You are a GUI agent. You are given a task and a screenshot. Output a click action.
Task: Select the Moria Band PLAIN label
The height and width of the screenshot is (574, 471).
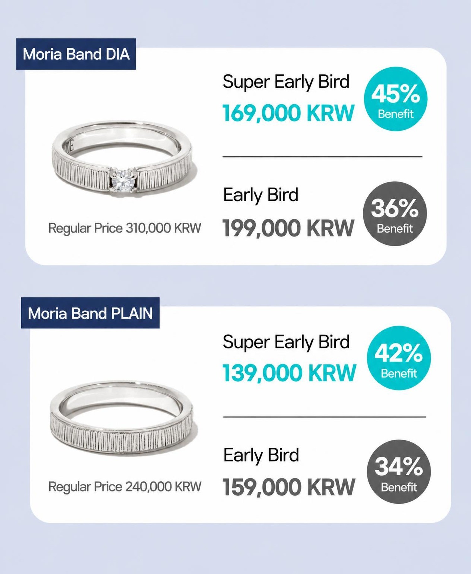point(90,313)
